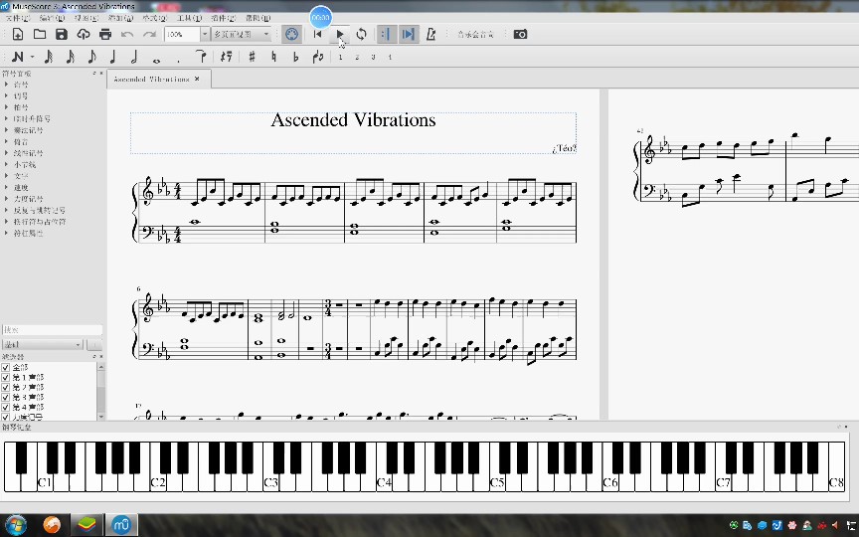Click the palette search field
The image size is (859, 537).
[52, 330]
